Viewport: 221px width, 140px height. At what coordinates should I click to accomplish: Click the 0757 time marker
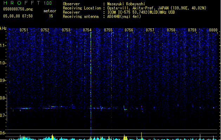point(150,30)
